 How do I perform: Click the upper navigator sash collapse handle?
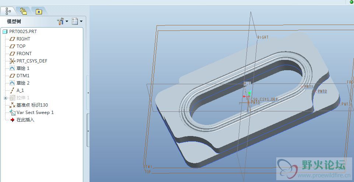point(88,93)
